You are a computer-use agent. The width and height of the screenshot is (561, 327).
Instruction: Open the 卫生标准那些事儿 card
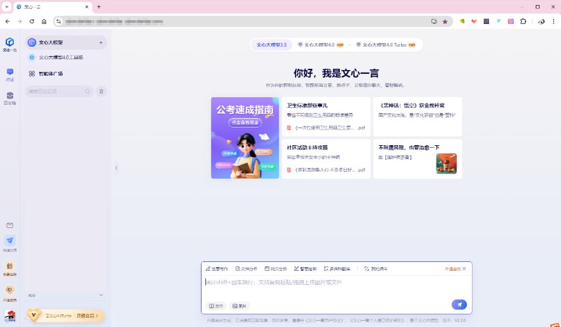pos(326,117)
